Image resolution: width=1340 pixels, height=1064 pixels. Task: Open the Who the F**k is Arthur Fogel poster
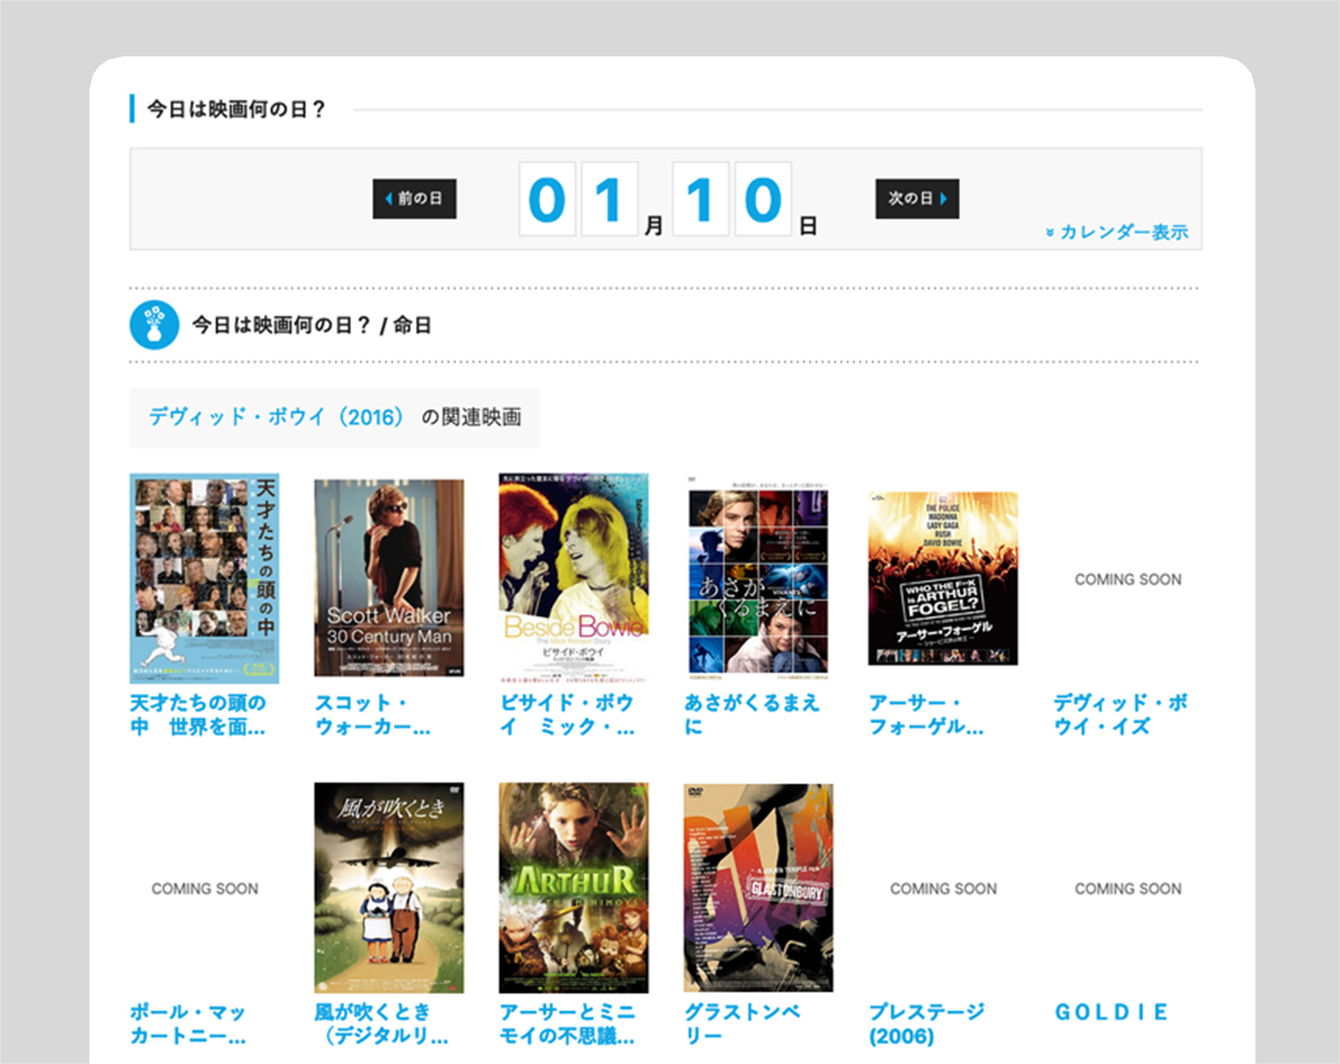[x=943, y=579]
